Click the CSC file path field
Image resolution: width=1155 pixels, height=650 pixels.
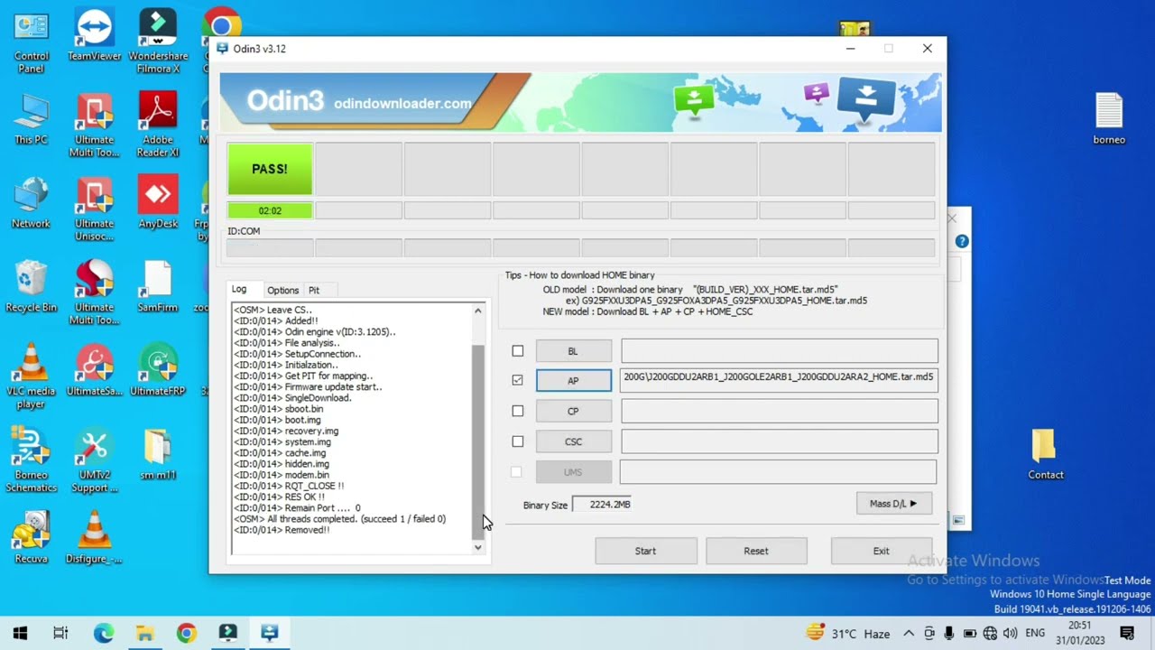[779, 441]
